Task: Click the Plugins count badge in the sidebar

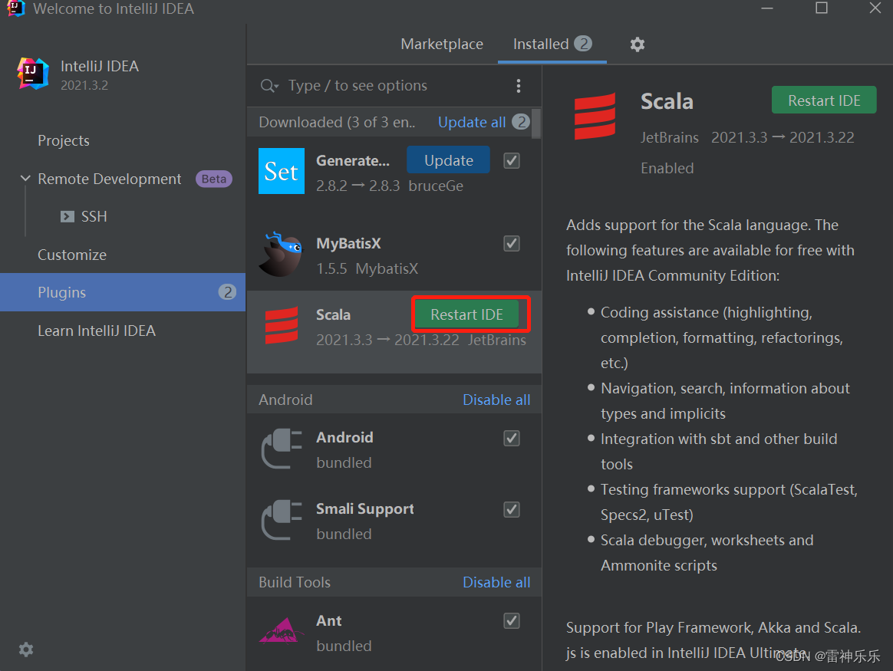Action: 227,292
